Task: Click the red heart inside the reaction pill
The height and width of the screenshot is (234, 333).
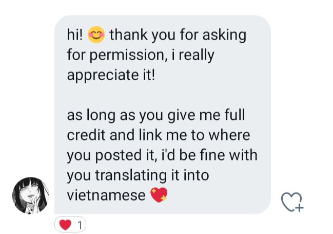Action: pyautogui.click(x=65, y=225)
